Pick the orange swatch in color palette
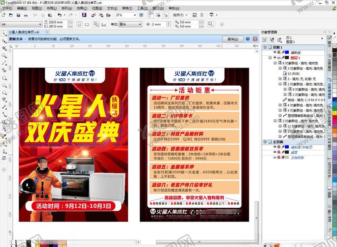The width and height of the screenshot is (337, 247). (x=335, y=130)
